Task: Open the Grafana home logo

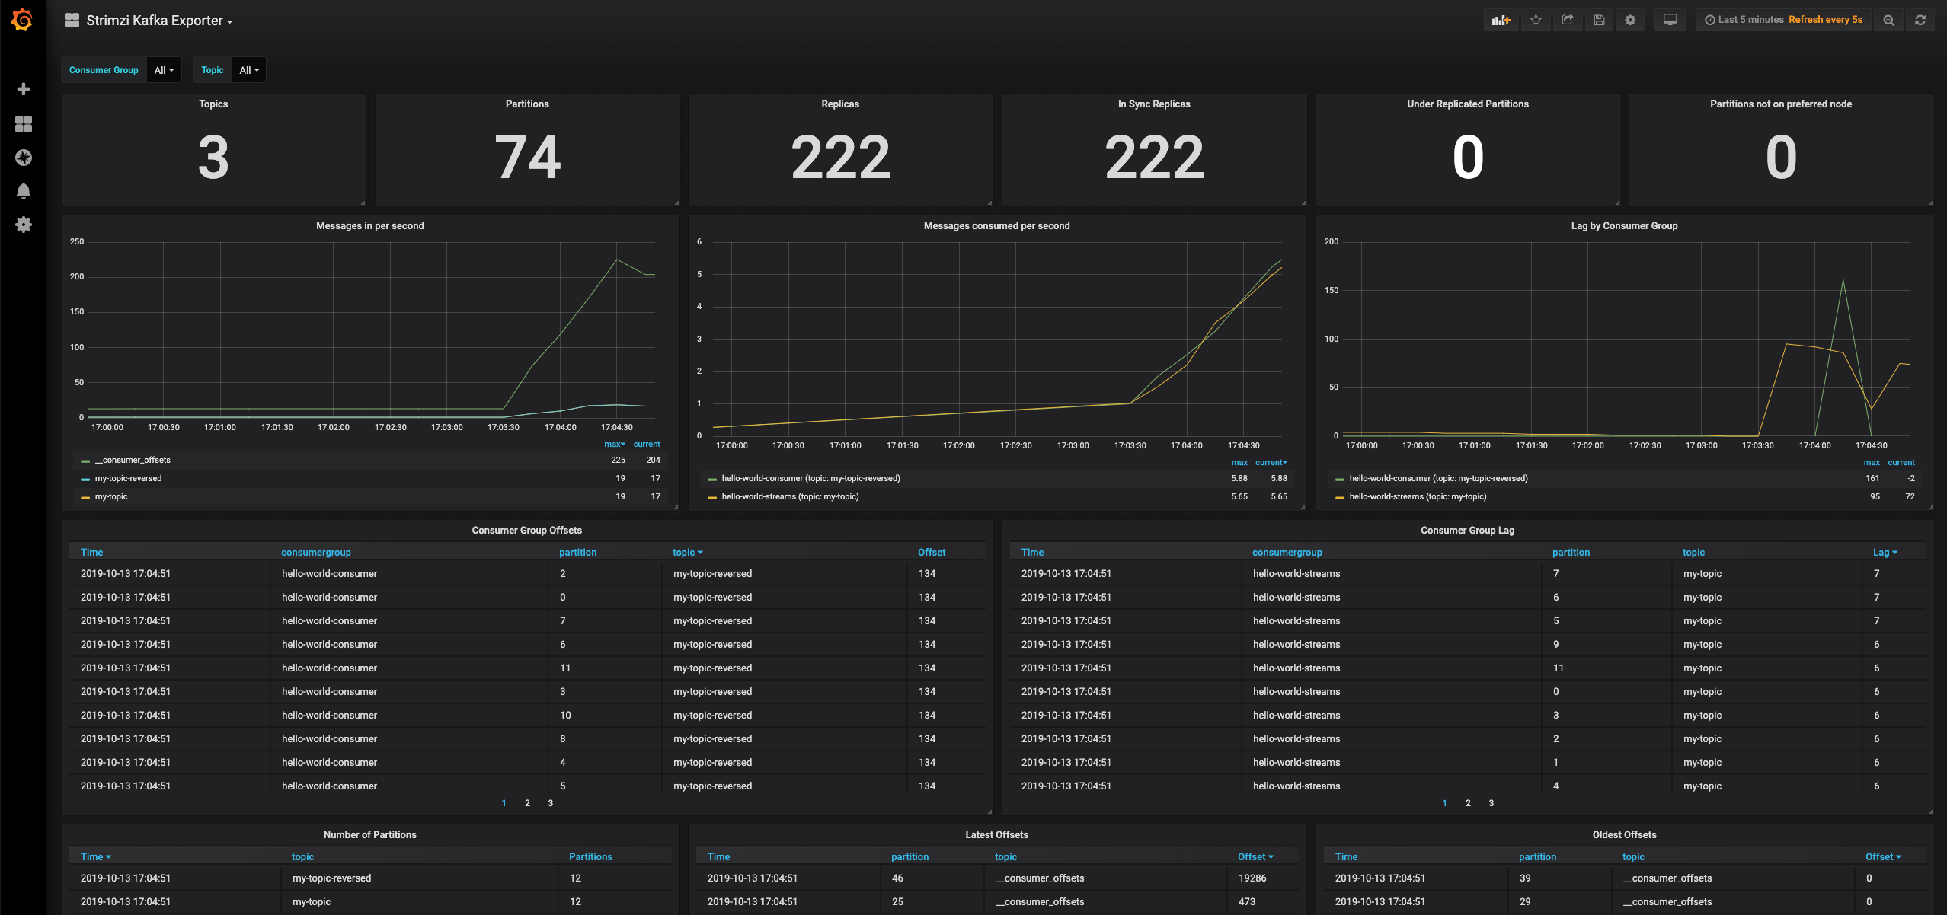Action: pos(22,20)
